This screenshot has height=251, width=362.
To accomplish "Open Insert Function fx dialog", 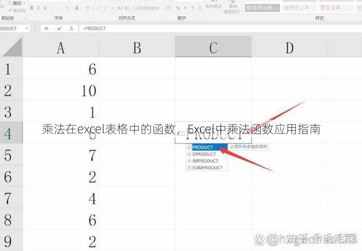I will point(72,29).
